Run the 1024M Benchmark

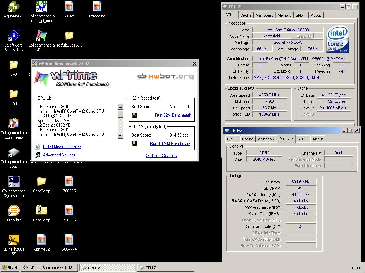(x=170, y=144)
